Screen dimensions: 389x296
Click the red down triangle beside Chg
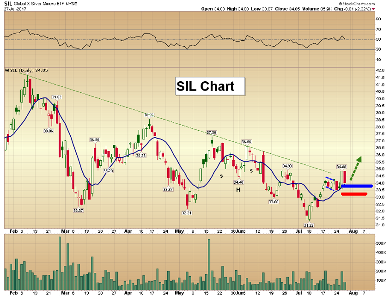[x=386, y=9]
